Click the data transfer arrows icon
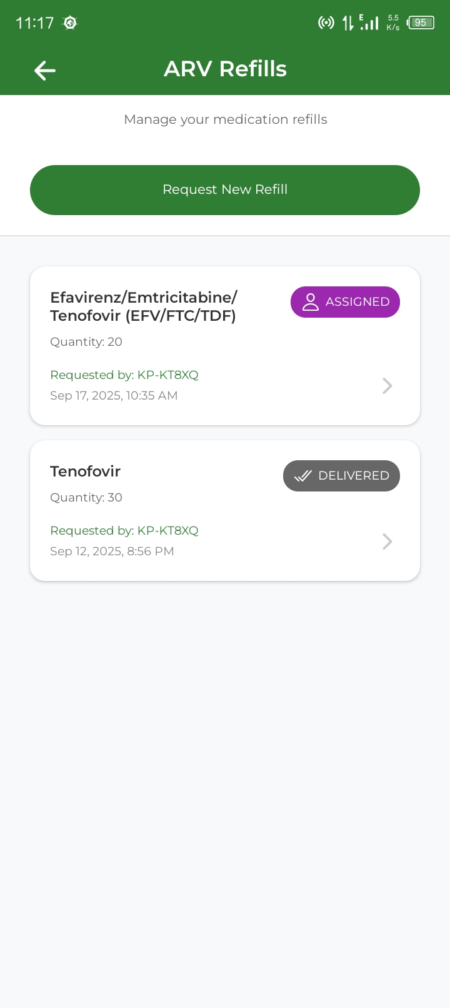Viewport: 450px width, 1008px height. [347, 23]
